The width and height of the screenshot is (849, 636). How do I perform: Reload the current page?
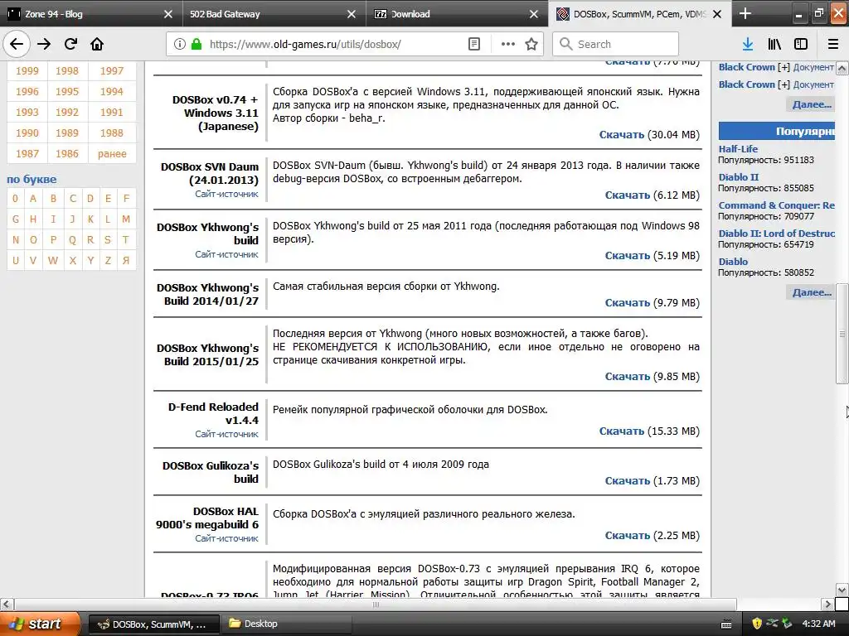point(70,44)
